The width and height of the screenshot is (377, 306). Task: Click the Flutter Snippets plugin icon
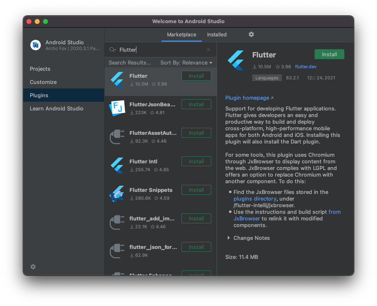pyautogui.click(x=117, y=194)
